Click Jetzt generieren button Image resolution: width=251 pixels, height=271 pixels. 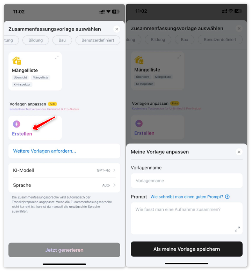tap(64, 250)
